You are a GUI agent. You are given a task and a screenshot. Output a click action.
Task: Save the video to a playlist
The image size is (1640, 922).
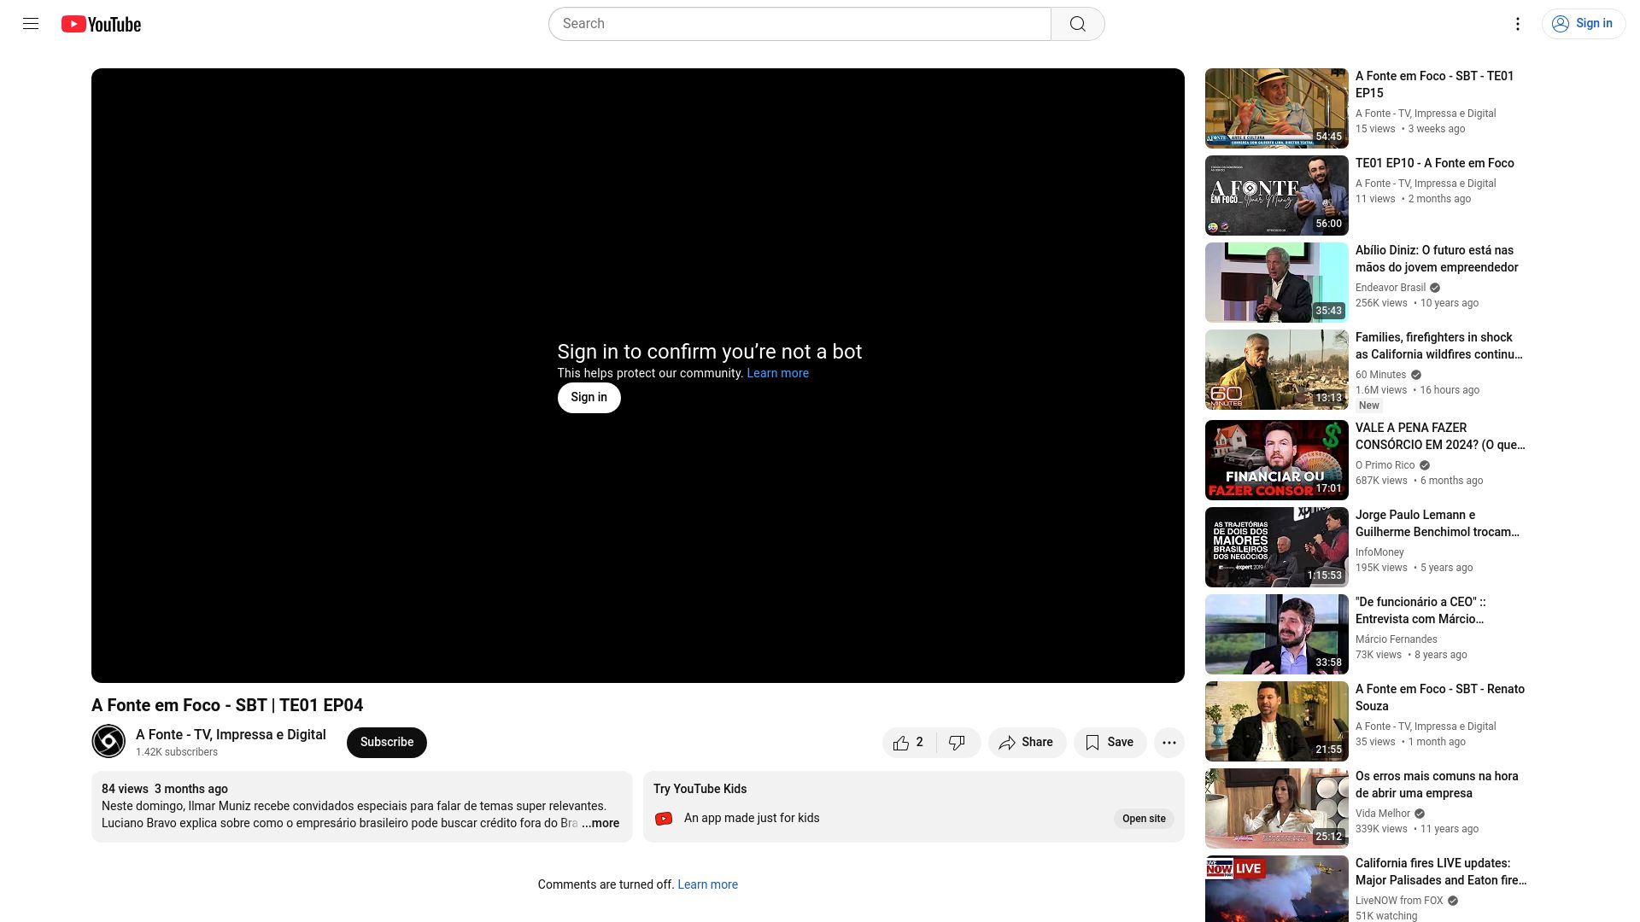(1109, 743)
